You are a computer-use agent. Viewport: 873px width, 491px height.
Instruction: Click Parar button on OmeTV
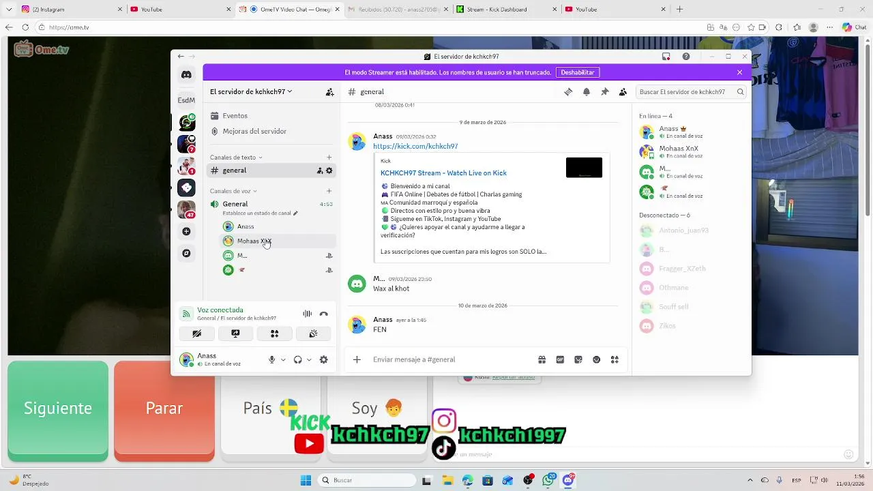tap(164, 408)
